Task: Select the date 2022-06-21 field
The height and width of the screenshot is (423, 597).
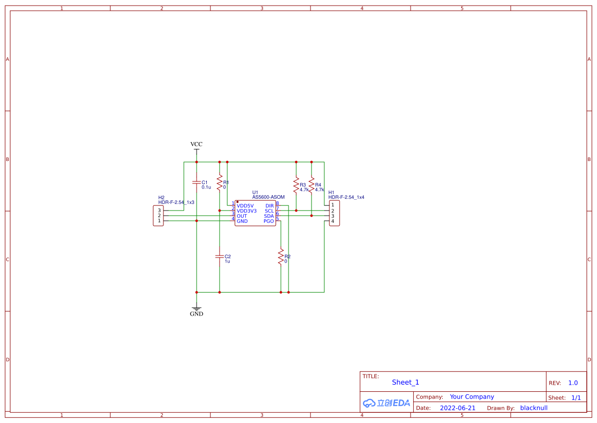Action: tap(457, 408)
